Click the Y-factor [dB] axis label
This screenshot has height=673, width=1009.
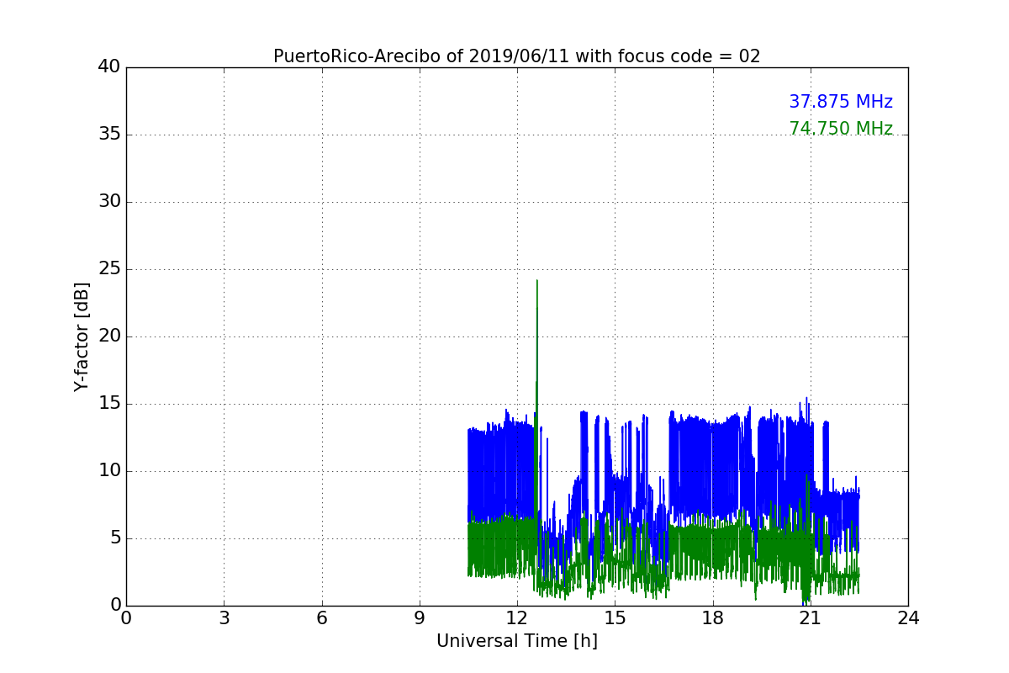(82, 336)
